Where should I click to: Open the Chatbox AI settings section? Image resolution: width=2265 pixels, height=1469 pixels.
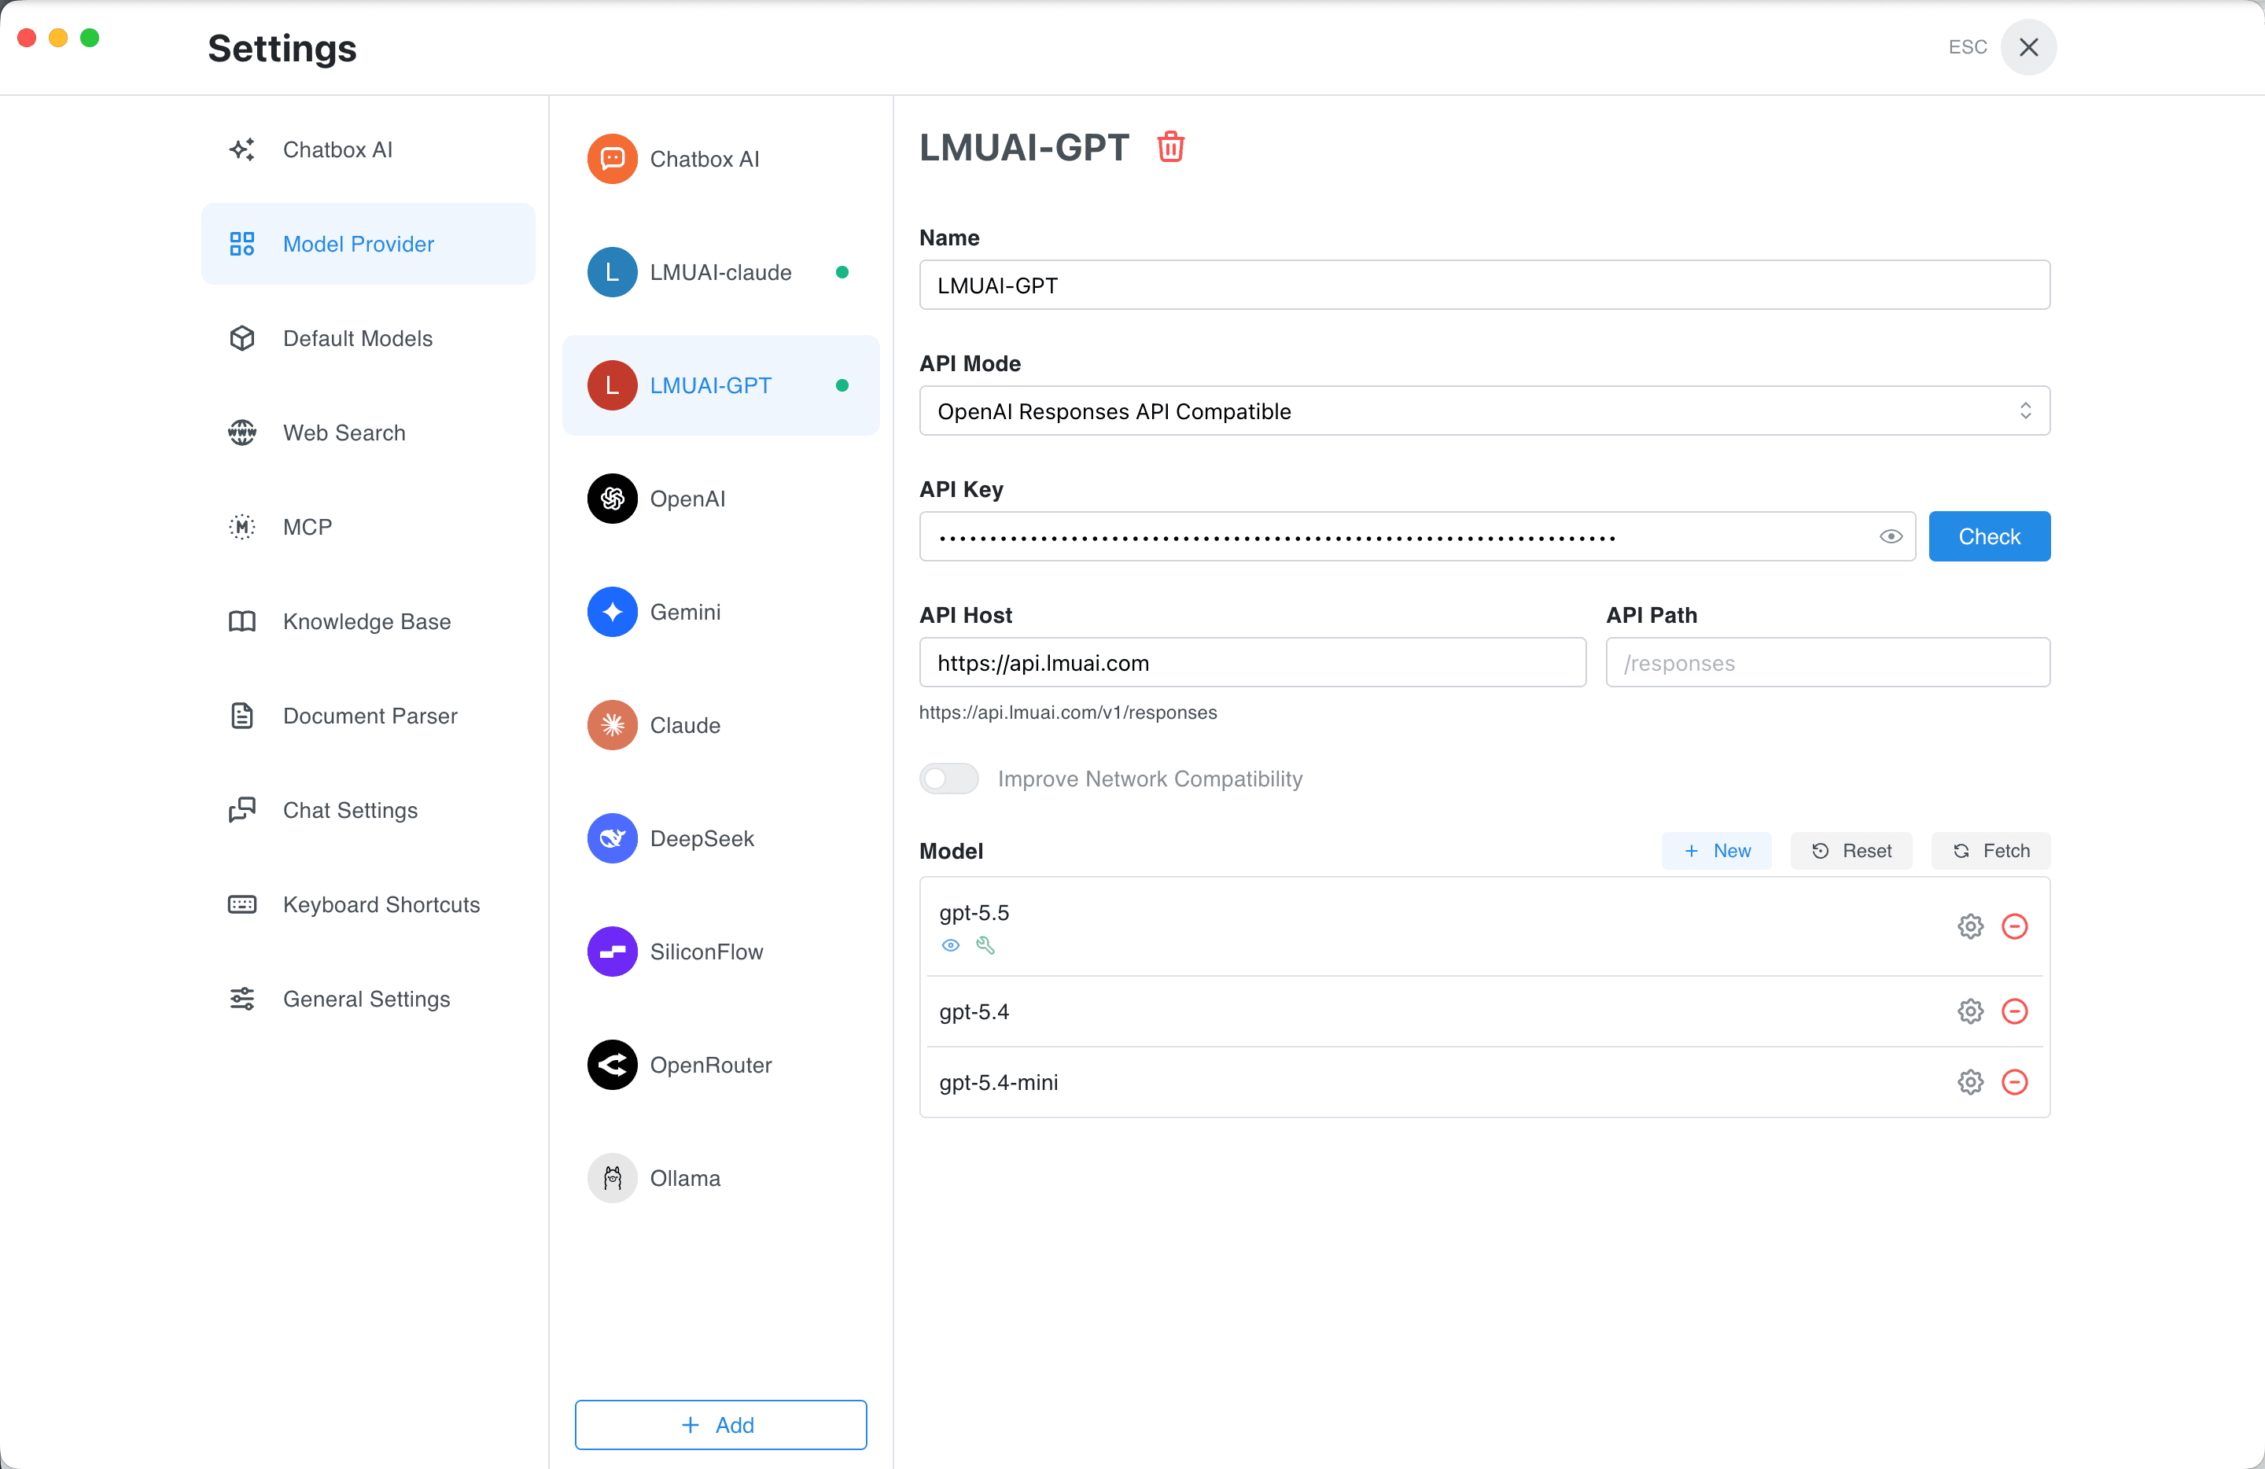(367, 149)
